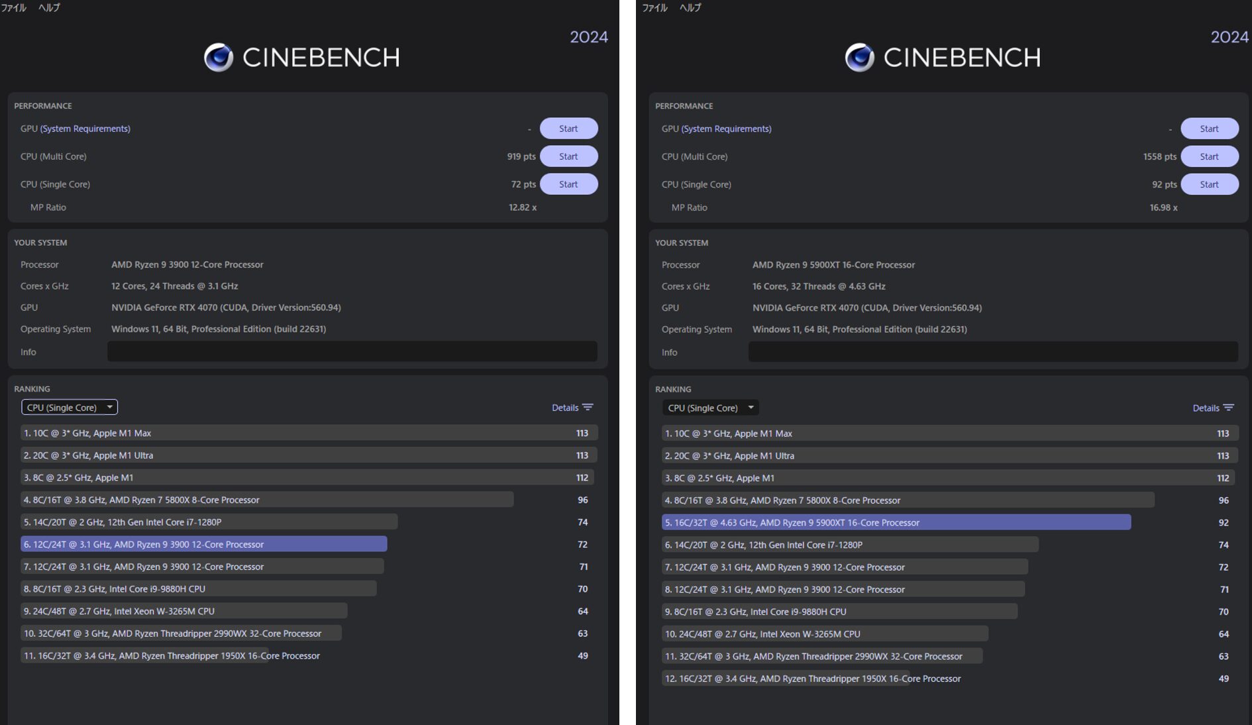The width and height of the screenshot is (1252, 725).
Task: Open GPU System Requirements link in left window
Action: (x=85, y=129)
